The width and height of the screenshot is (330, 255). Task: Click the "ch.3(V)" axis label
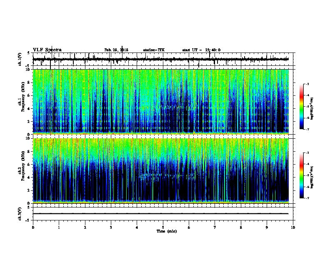20,214
